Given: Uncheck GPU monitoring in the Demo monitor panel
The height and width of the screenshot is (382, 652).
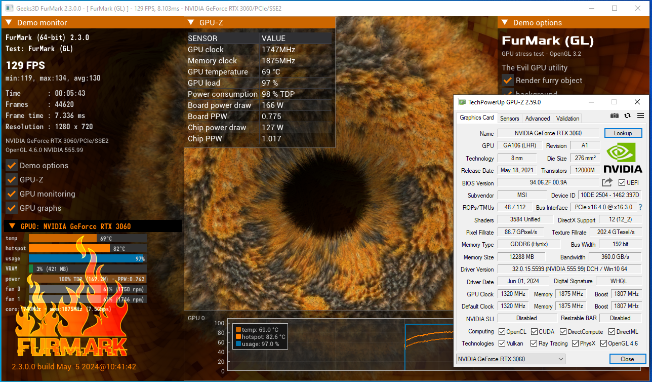Looking at the screenshot, I should (11, 194).
